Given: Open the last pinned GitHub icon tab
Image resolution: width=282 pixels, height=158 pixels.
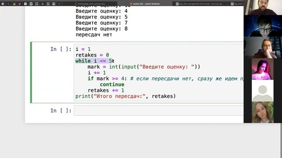Looking at the screenshot, I should (x=54, y=4).
